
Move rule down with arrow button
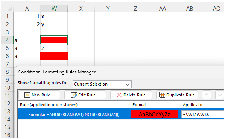220,95
